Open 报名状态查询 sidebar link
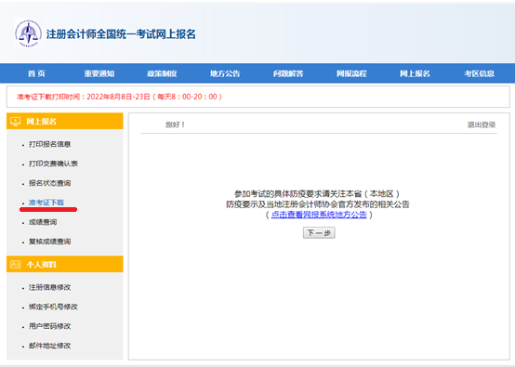The width and height of the screenshot is (515, 367). click(x=49, y=183)
